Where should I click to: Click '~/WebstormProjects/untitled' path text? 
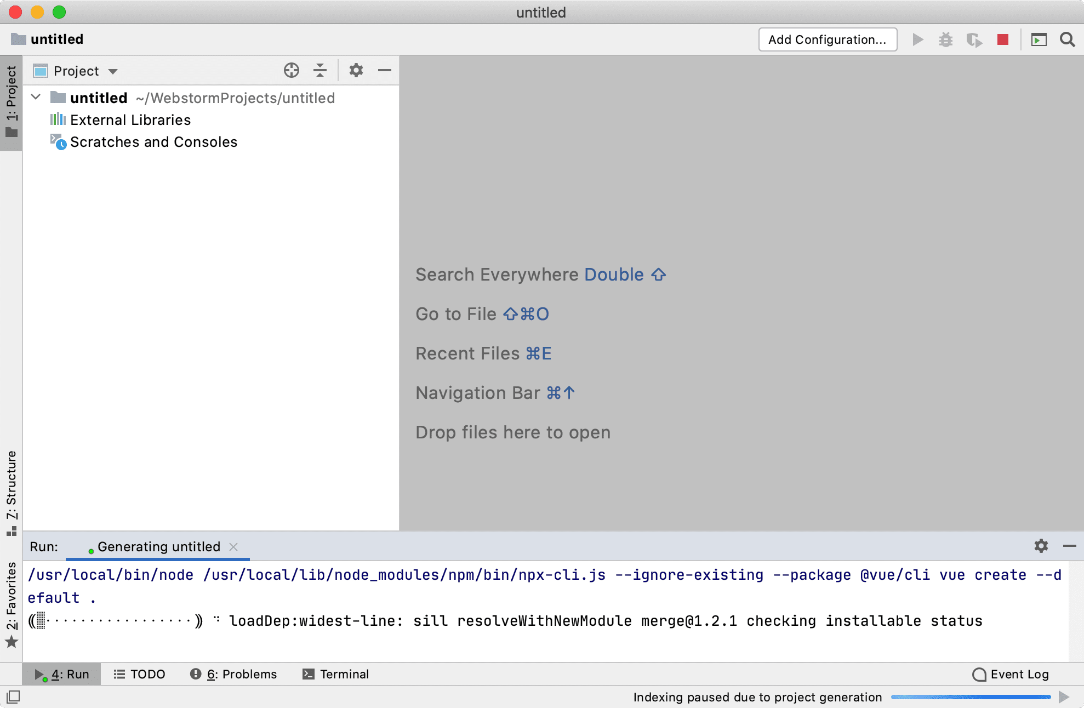[235, 98]
